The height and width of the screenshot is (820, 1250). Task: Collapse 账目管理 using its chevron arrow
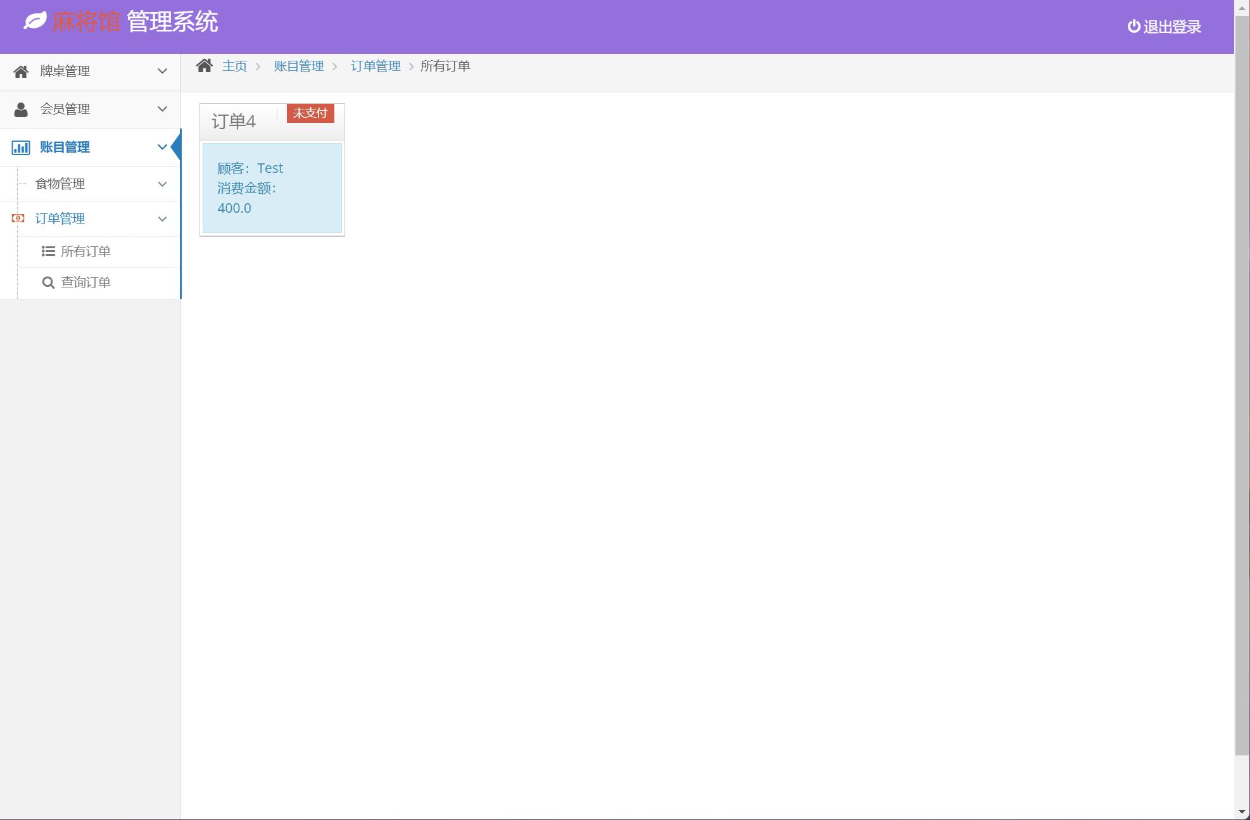162,147
